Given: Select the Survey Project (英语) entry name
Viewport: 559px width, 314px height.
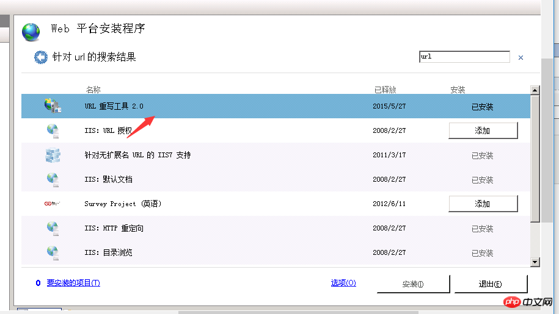Looking at the screenshot, I should point(123,204).
